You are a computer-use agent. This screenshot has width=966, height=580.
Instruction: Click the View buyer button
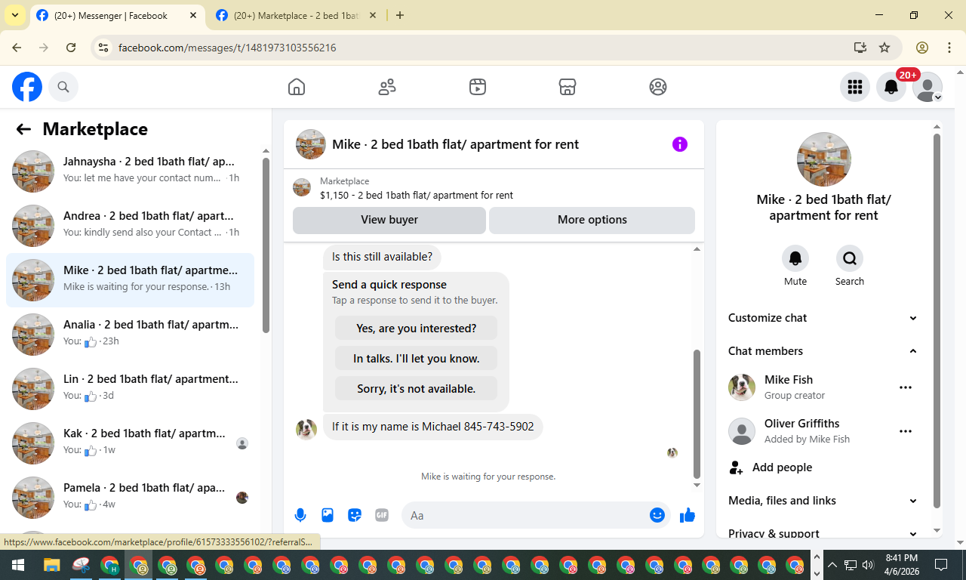coord(389,220)
